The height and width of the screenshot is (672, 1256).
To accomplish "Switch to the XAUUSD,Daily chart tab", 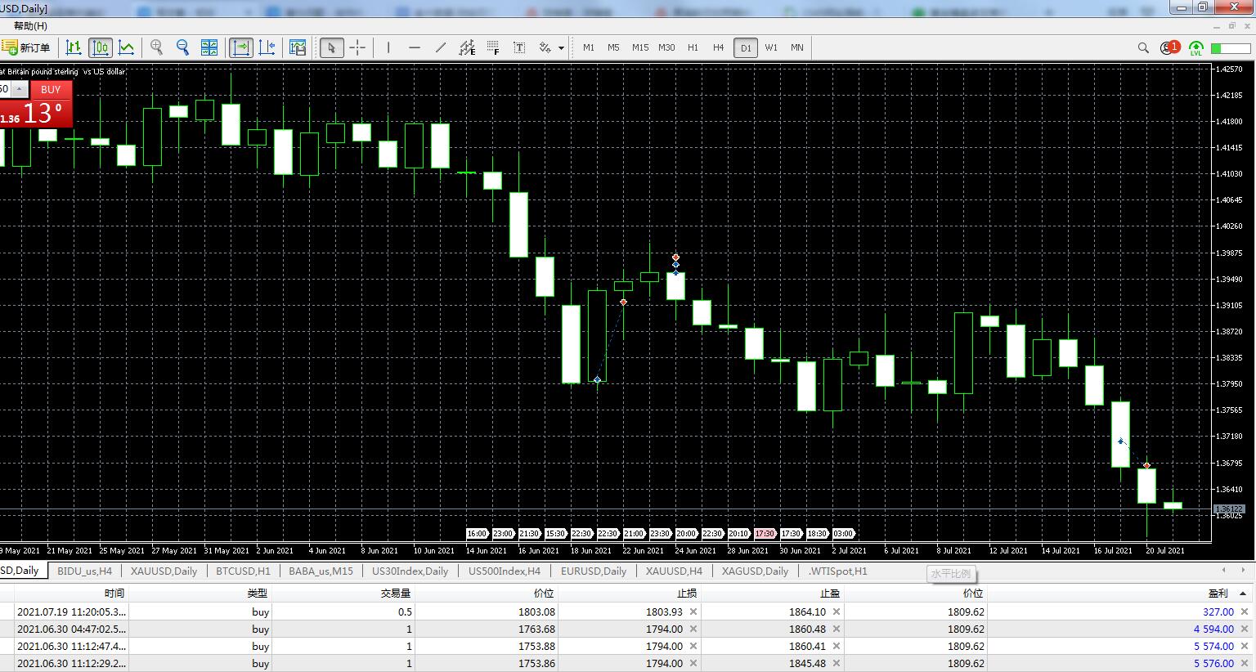I will [164, 571].
